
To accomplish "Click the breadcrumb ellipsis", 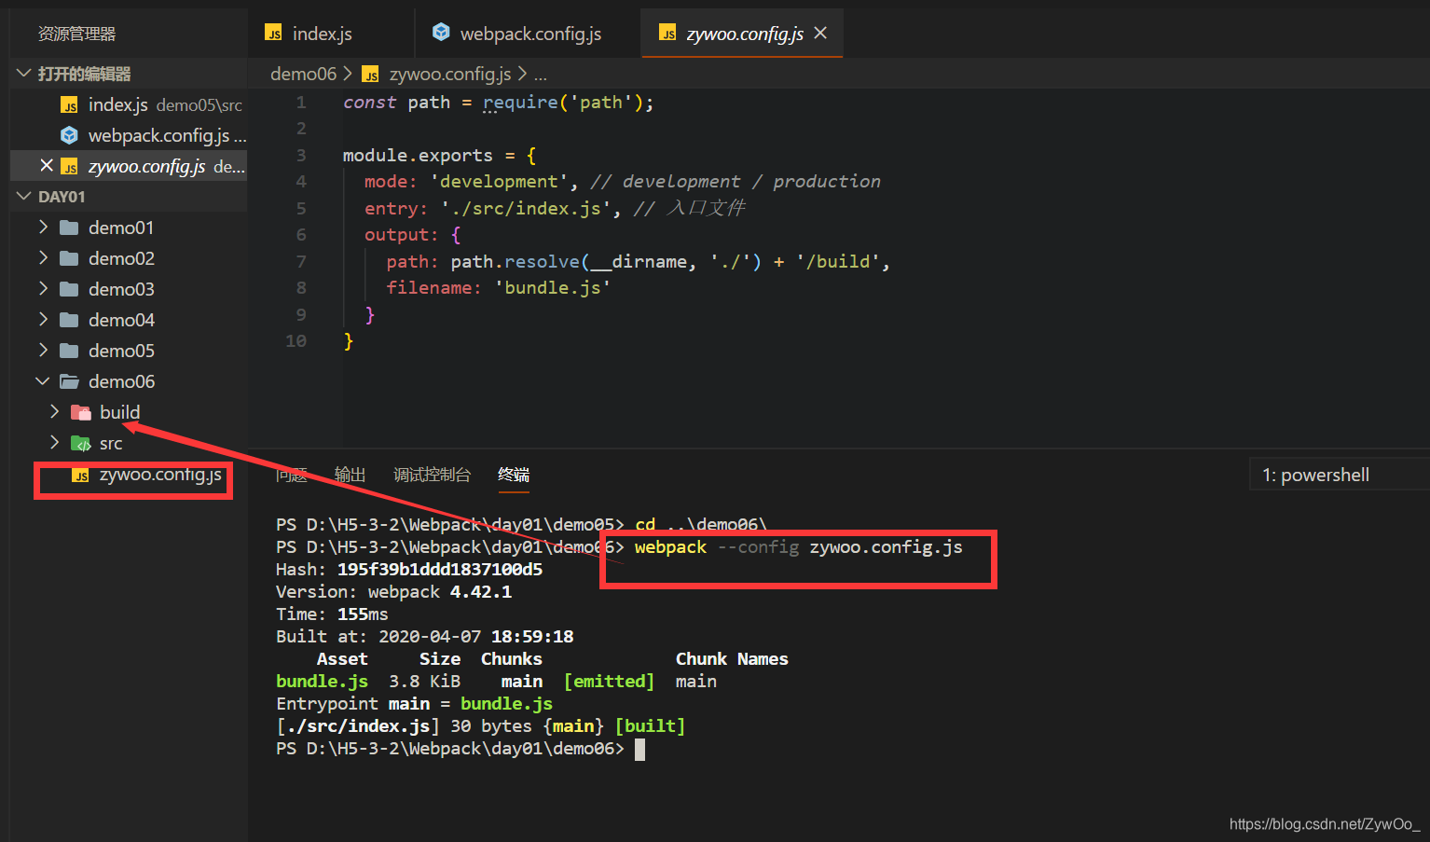I will coord(541,74).
